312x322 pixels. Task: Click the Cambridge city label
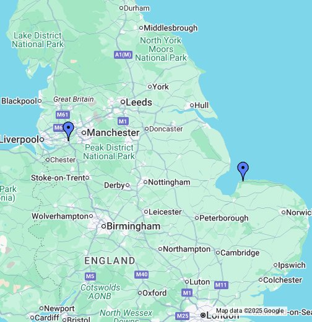point(240,253)
